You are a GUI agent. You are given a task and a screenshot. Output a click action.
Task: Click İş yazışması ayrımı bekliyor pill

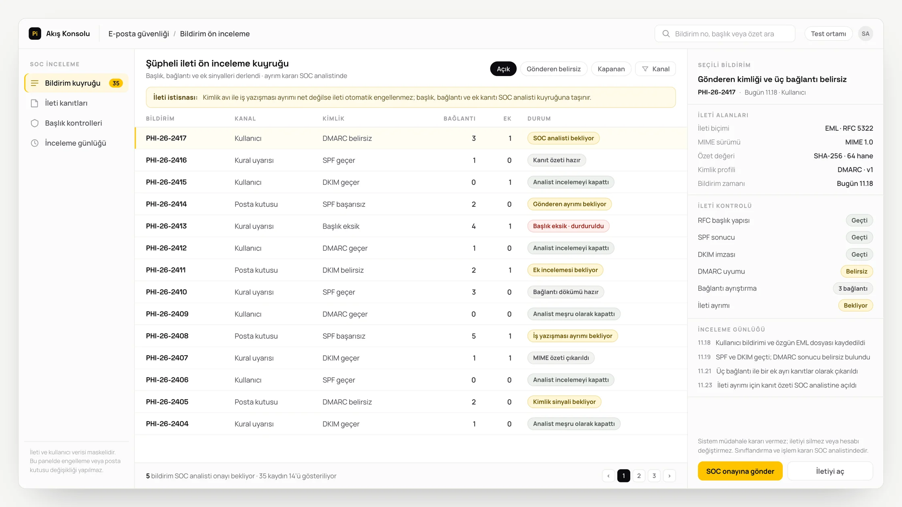pos(573,336)
